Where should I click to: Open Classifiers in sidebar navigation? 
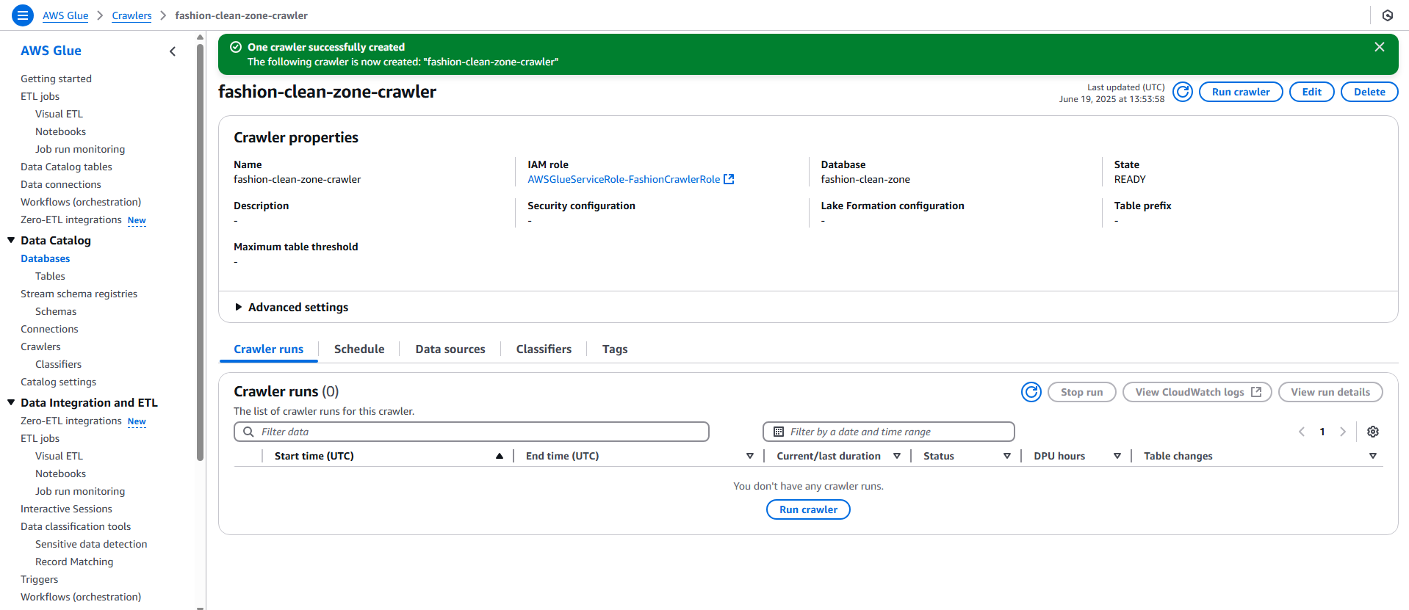pos(58,364)
